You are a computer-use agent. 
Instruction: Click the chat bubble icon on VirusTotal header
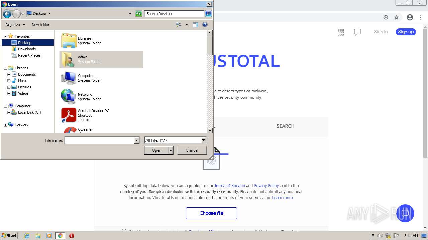coord(357,32)
